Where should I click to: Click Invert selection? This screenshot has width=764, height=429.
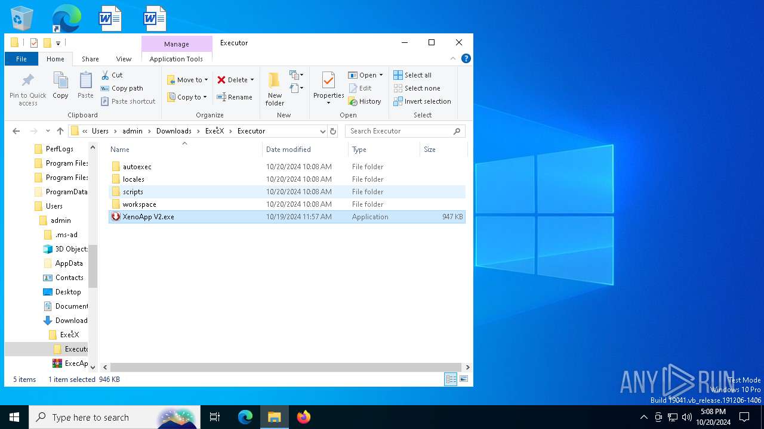tap(422, 101)
